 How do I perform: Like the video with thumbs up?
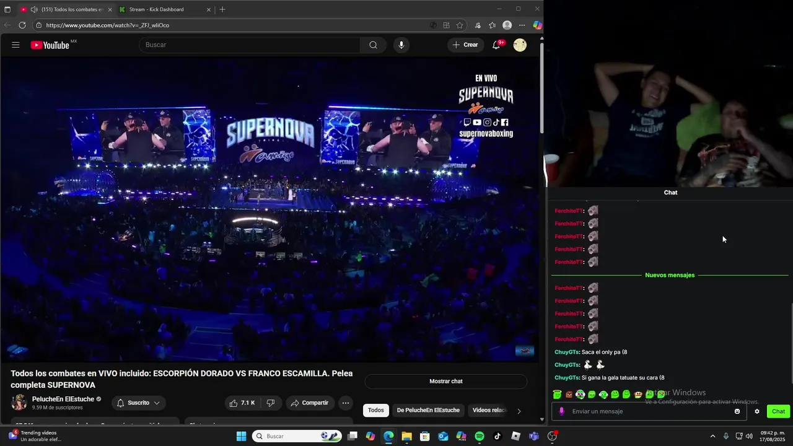coord(242,403)
